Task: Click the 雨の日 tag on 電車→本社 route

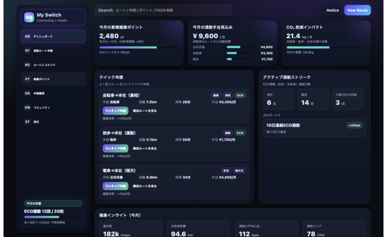Action: (x=239, y=171)
